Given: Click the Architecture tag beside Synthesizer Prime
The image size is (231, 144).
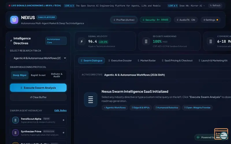Looking at the screenshot, I should 49,131.
